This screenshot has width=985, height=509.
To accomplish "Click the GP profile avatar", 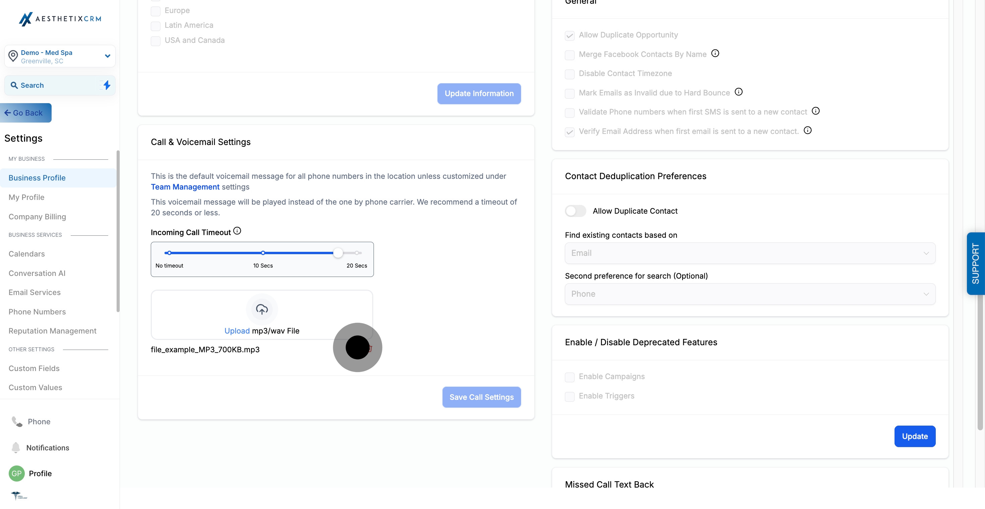I will point(16,473).
